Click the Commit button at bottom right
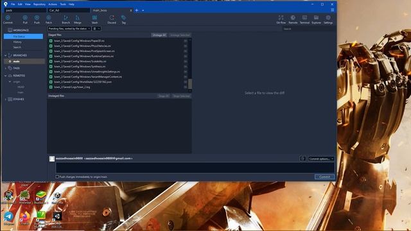411x231 pixels. pyautogui.click(x=324, y=177)
